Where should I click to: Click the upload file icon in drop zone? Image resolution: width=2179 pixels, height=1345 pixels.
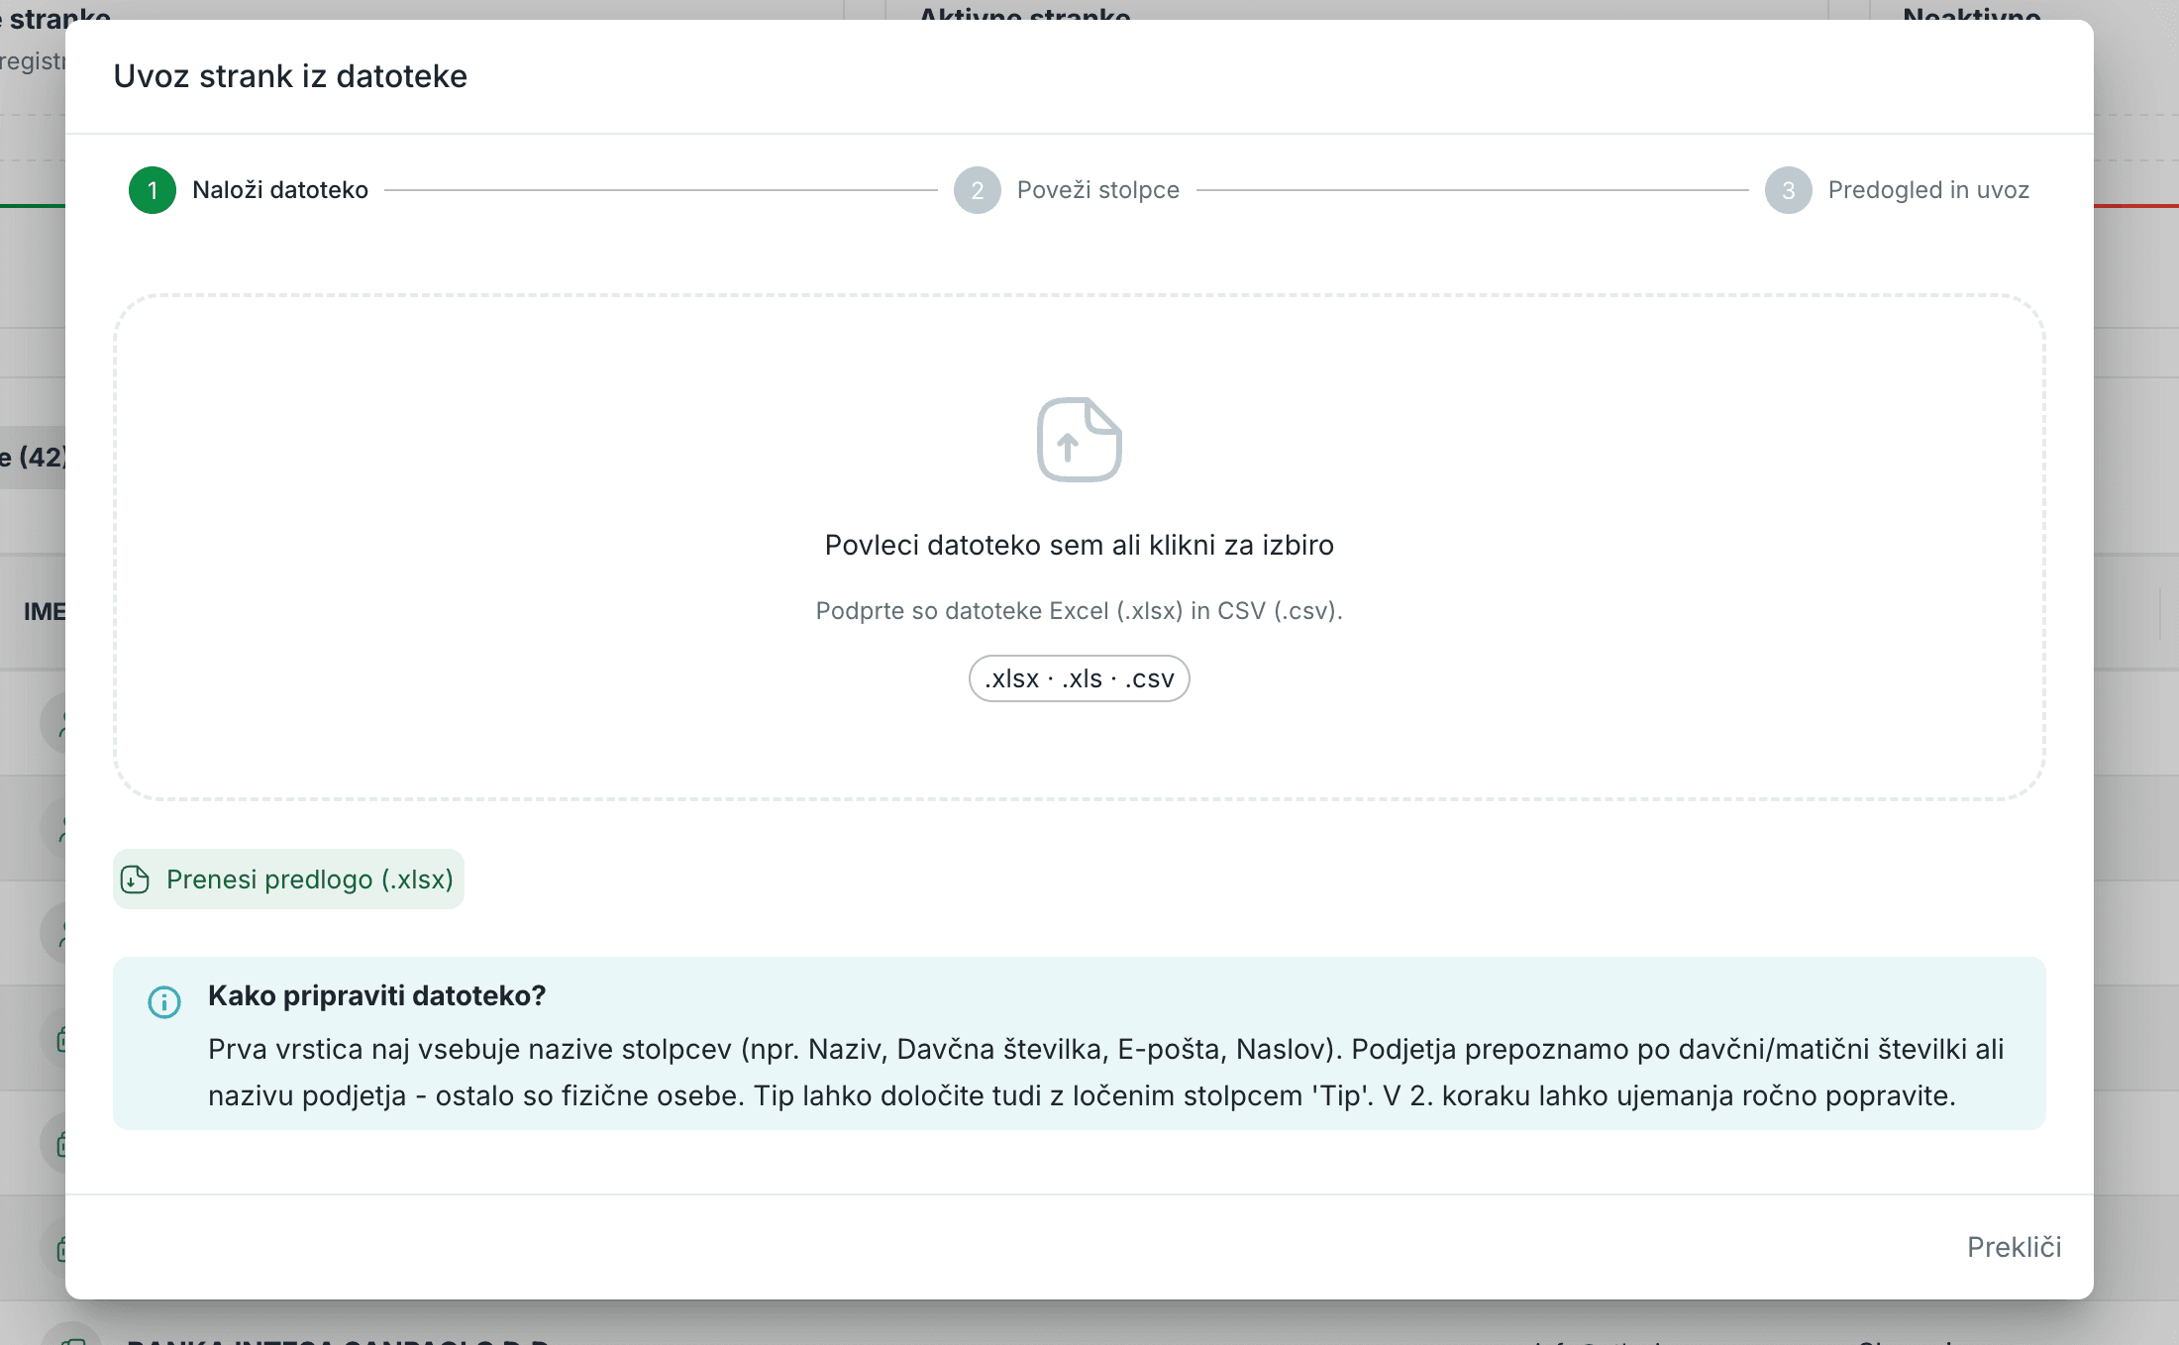pos(1079,440)
